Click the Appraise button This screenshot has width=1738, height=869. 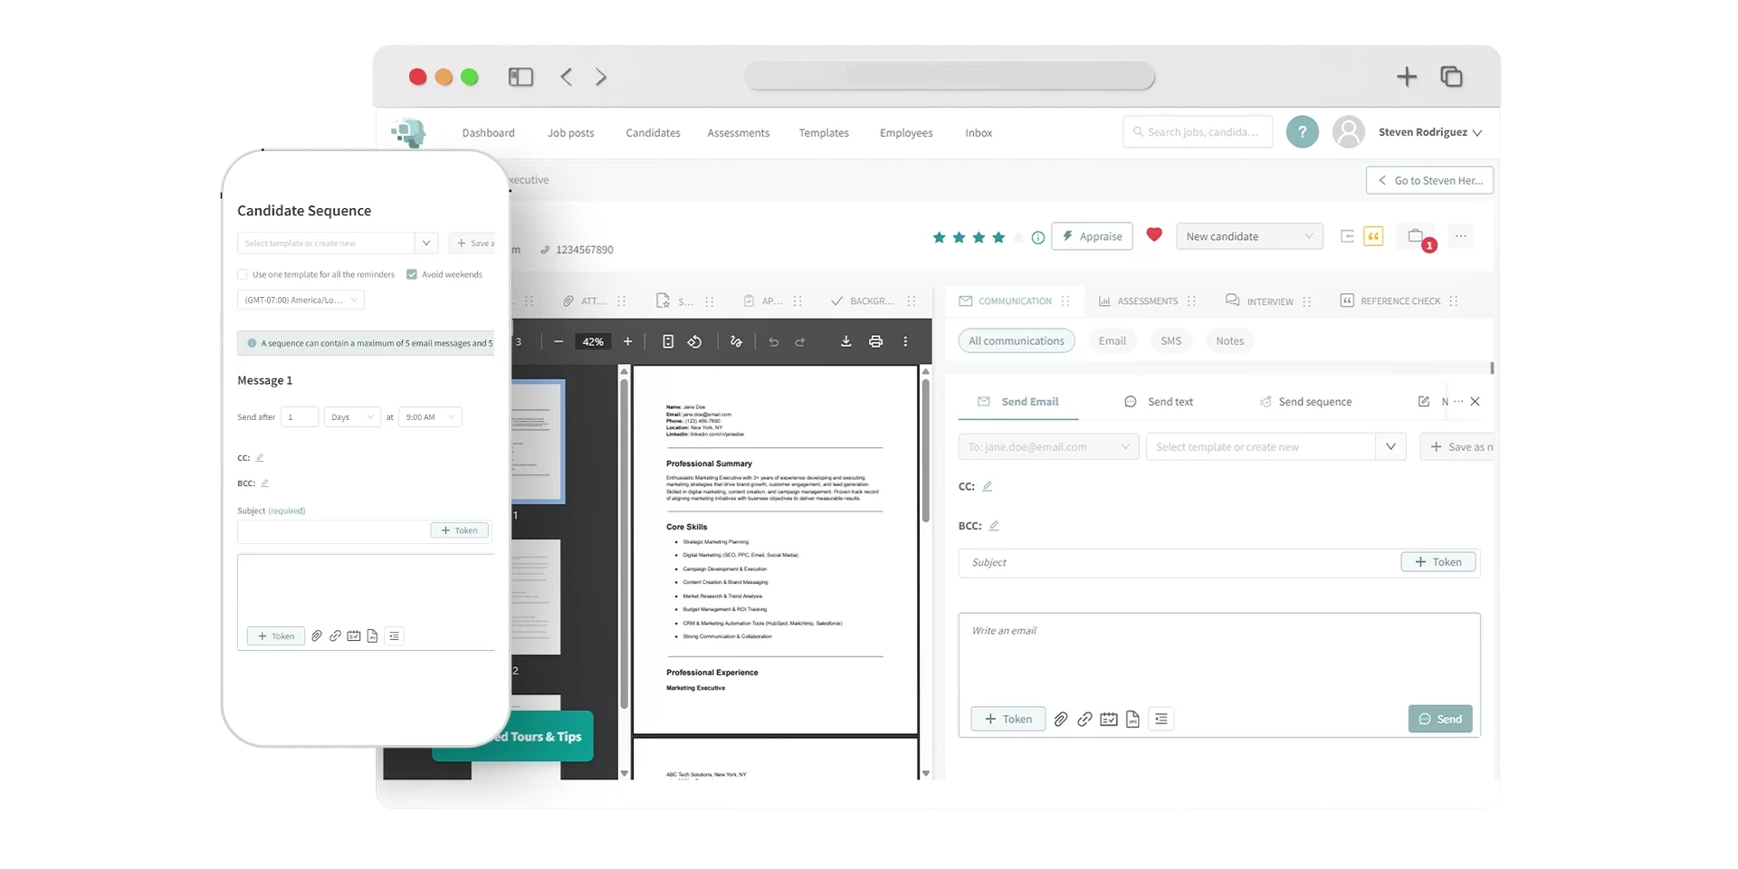(1092, 236)
